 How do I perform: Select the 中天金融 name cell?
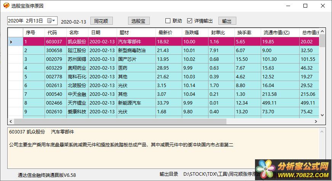point(77,94)
